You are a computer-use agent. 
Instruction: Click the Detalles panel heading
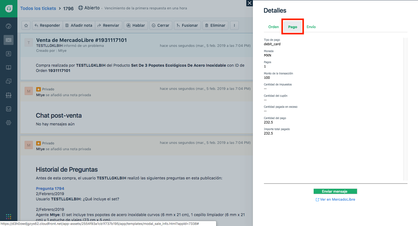pos(275,10)
